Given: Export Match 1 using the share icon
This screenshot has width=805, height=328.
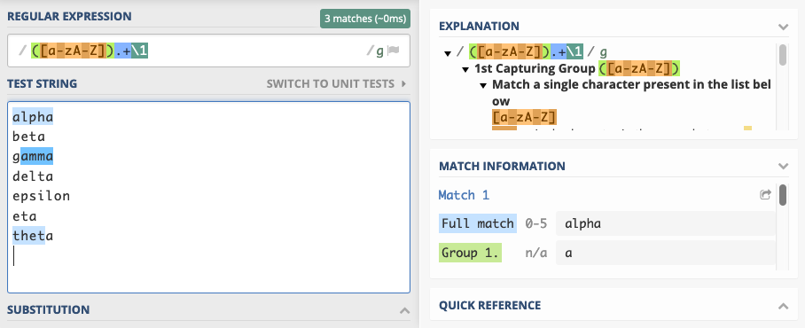Looking at the screenshot, I should pyautogui.click(x=765, y=194).
